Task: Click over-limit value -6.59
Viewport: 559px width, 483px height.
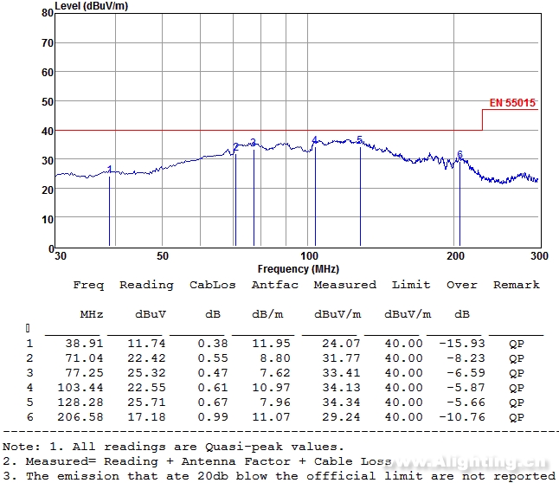Action: tap(466, 373)
